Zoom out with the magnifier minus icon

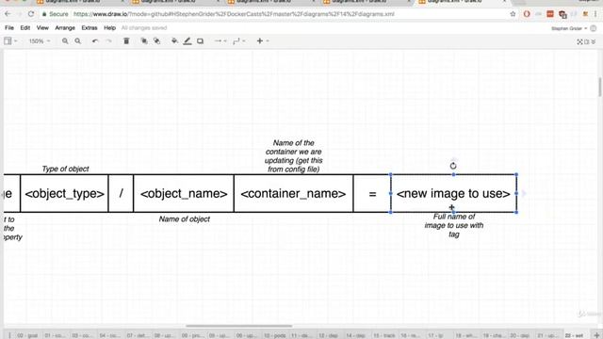77,40
